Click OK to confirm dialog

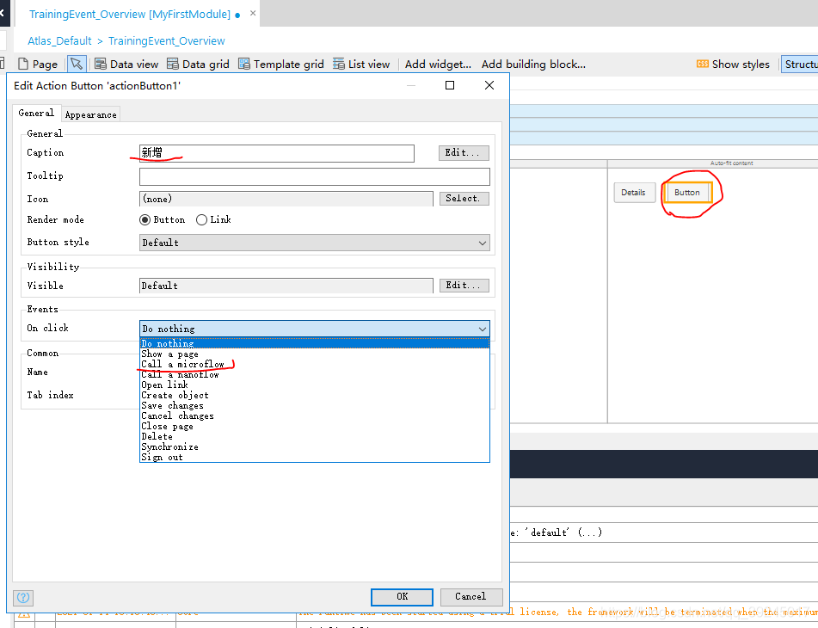click(402, 597)
